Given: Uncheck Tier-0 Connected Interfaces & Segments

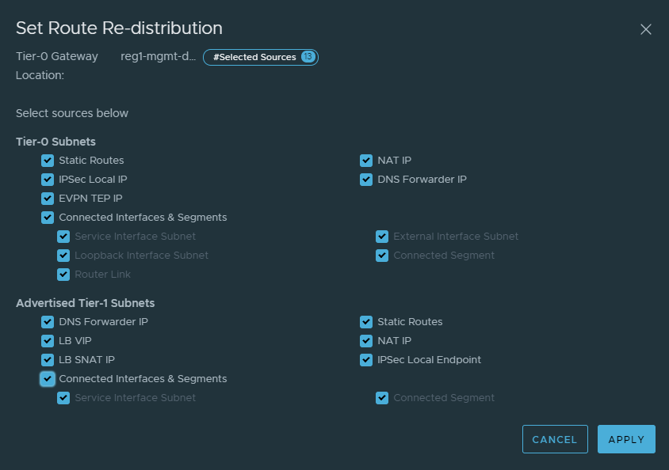Looking at the screenshot, I should coord(48,218).
